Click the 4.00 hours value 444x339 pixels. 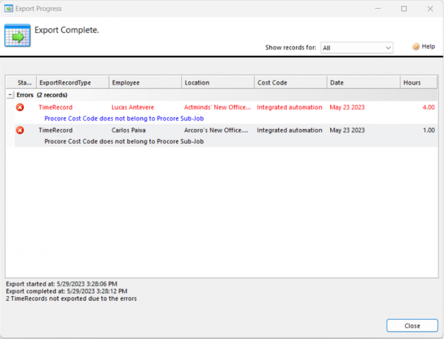click(429, 107)
